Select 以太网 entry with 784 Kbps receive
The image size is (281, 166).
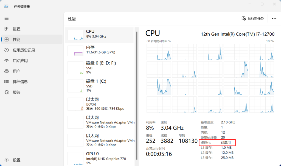click(99, 104)
